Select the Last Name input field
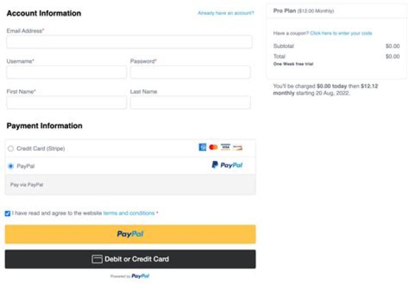Viewport: 409px width, 284px height. 190,102
